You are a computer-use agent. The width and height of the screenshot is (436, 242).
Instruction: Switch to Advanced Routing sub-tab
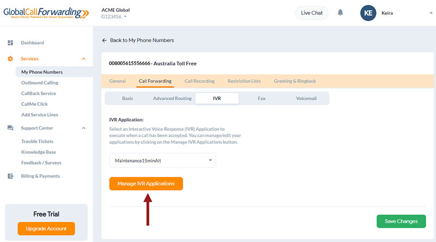click(x=172, y=99)
